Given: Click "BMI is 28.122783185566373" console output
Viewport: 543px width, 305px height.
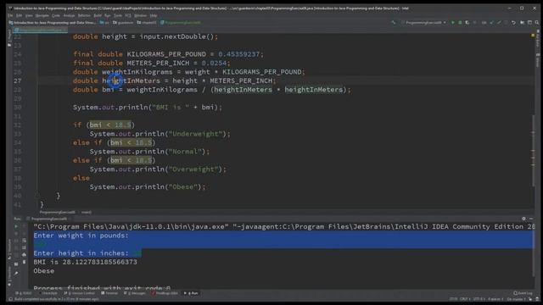Looking at the screenshot, I should 85,262.
